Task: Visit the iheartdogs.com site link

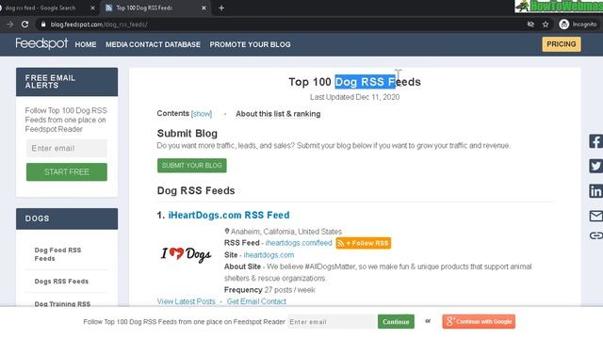Action: [x=269, y=255]
